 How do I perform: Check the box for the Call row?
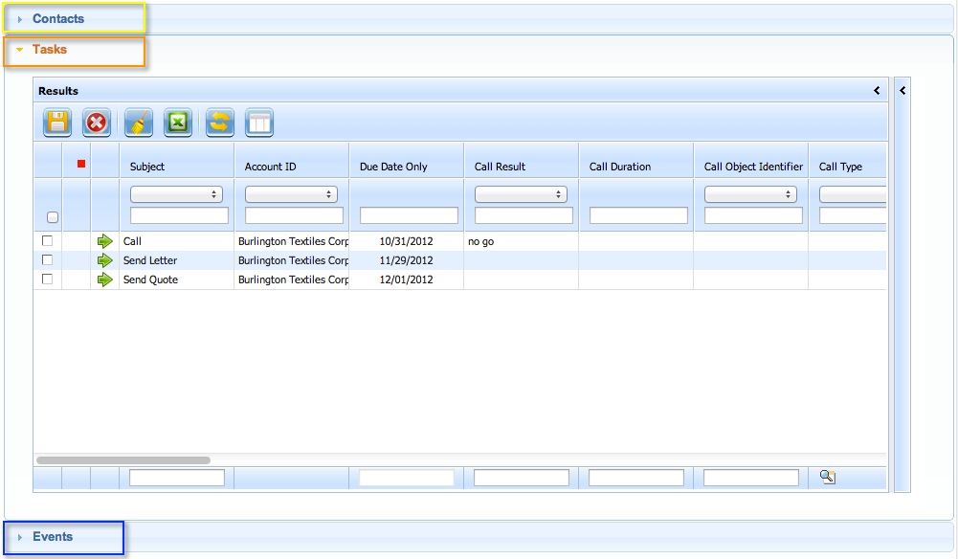coord(48,241)
